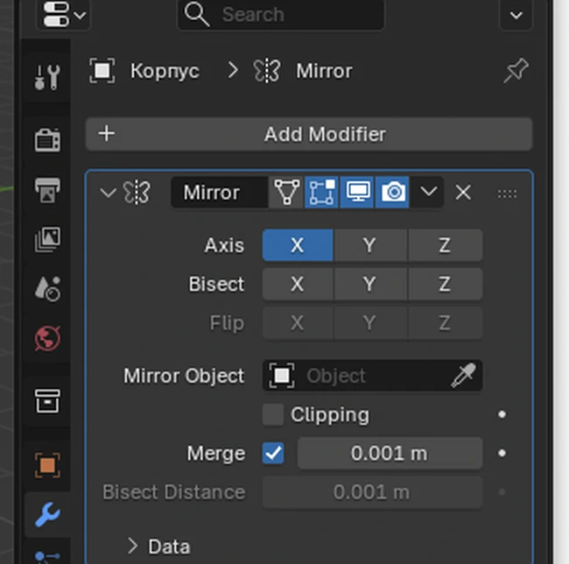Image resolution: width=569 pixels, height=564 pixels.
Task: Toggle Axis X for mirroring
Action: click(298, 245)
